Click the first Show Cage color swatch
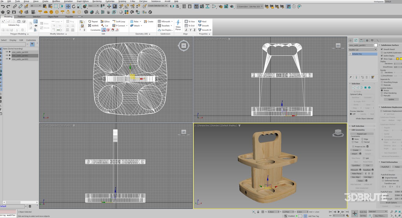Image resolution: width=402 pixels, height=218 pixels. [398, 59]
